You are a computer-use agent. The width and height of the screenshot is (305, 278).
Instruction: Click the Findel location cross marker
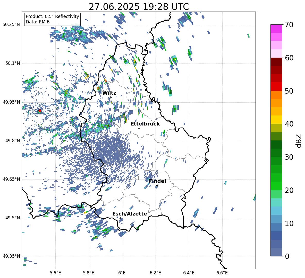point(157,186)
